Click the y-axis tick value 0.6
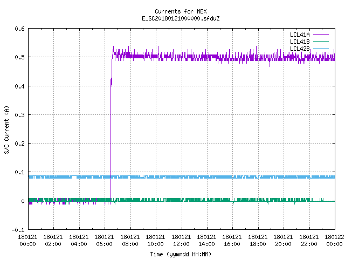Image resolution: width=345 pixels, height=259 pixels. (19, 29)
